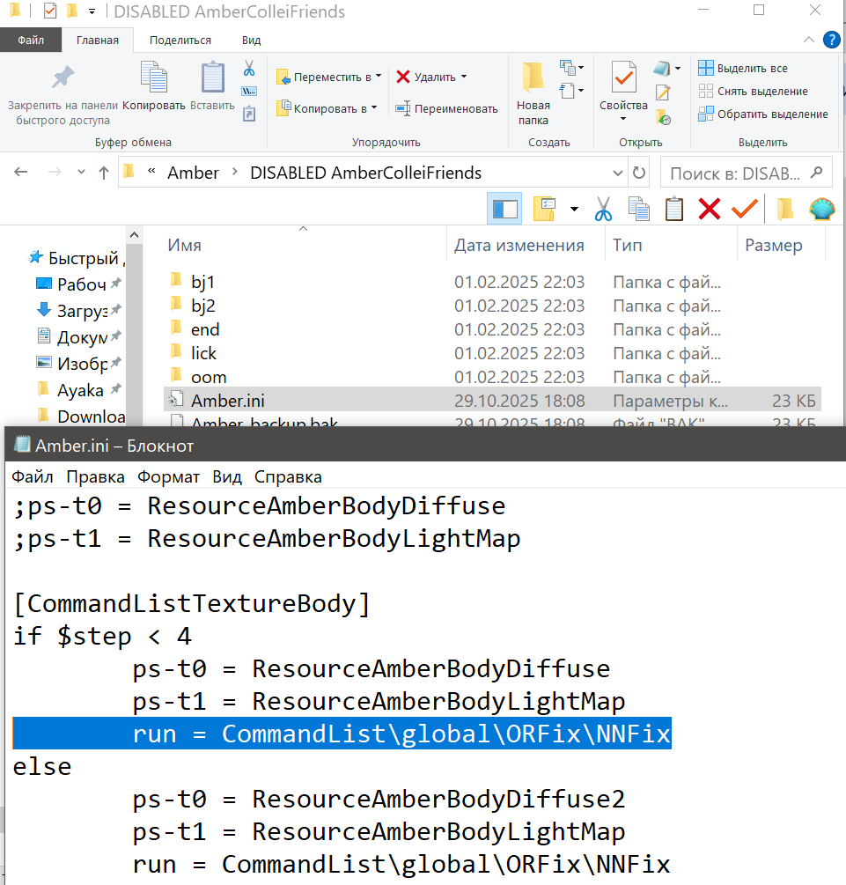Refresh the folder view
Image resolution: width=846 pixels, height=885 pixels.
point(639,173)
